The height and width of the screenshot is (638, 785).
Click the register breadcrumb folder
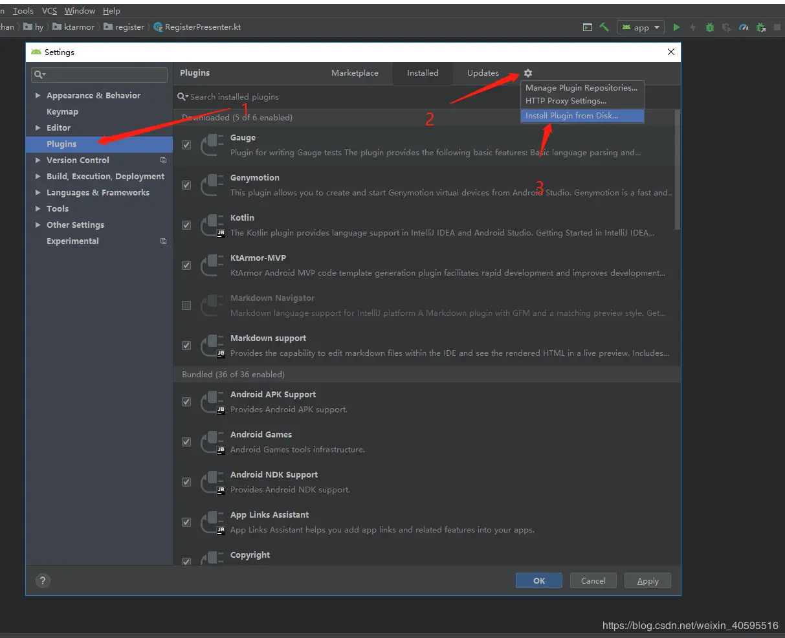point(124,27)
